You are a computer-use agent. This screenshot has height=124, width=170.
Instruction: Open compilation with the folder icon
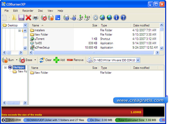point(14,18)
